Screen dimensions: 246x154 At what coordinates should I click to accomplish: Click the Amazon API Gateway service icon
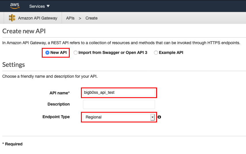[x=12, y=18]
